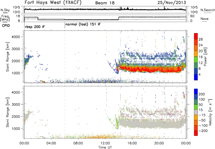Image resolution: width=215 pixels, height=149 pixels.
Task: Click the 'Fort Hays West (fitACF)' plot title
Action: [x=53, y=3]
